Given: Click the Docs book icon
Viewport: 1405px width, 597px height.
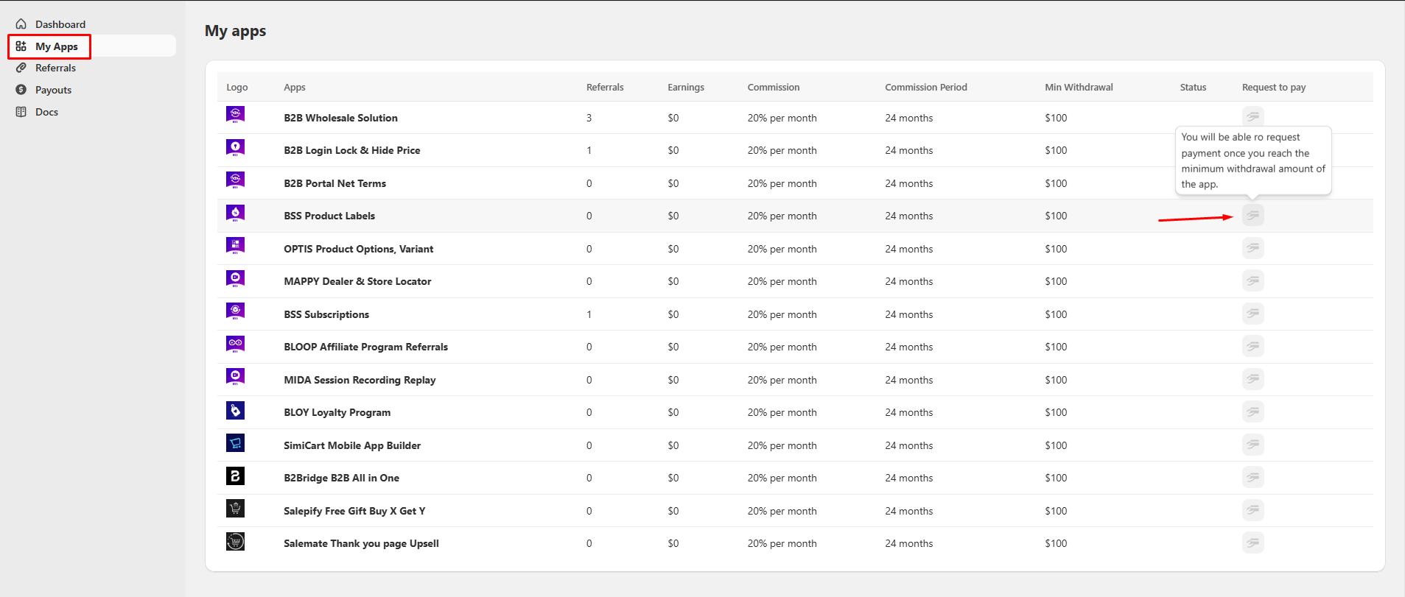Looking at the screenshot, I should [x=21, y=112].
